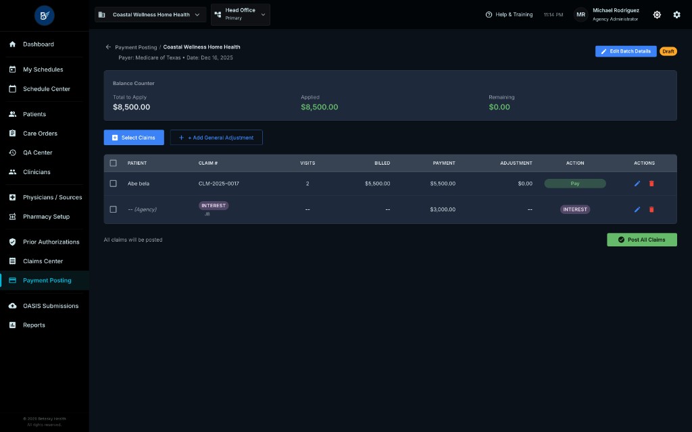
Task: Delete the Abe bela claim row
Action: coord(651,184)
